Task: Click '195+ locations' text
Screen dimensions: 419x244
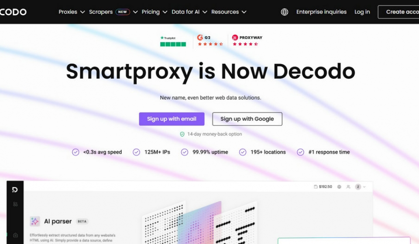Action: [268, 152]
